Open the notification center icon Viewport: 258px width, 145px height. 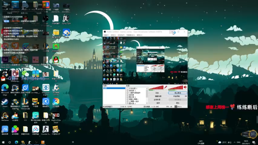(x=254, y=142)
